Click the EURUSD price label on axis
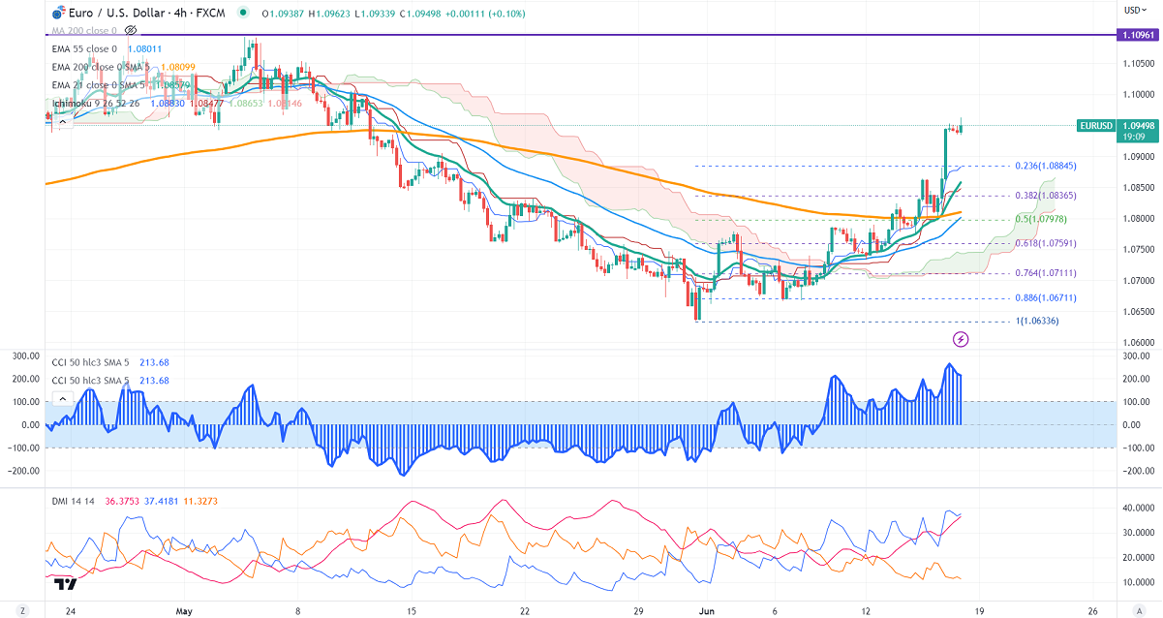1163x618 pixels. [1096, 126]
